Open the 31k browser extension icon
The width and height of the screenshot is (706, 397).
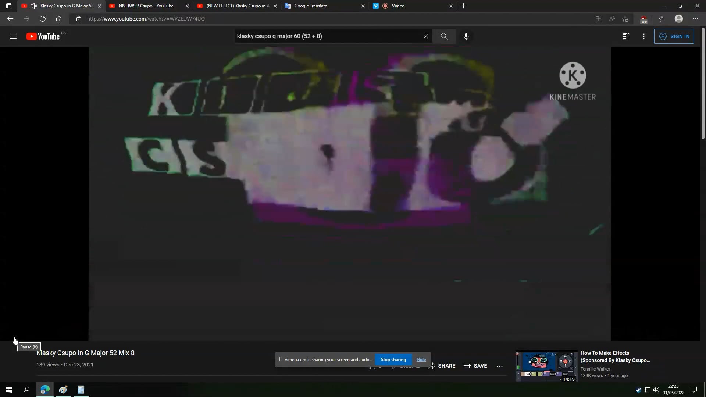(x=643, y=19)
